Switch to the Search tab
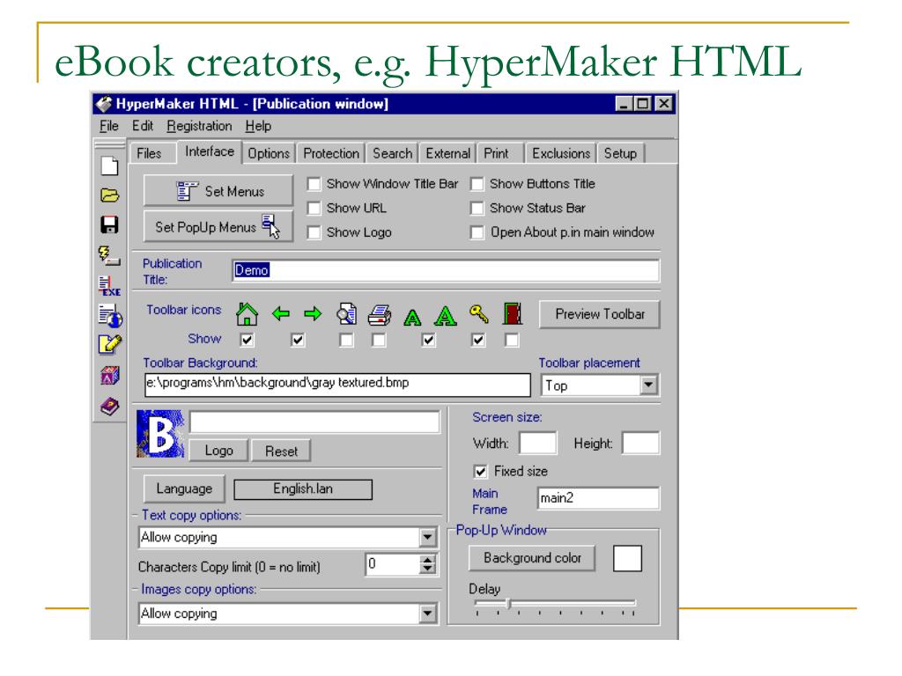 tap(392, 153)
